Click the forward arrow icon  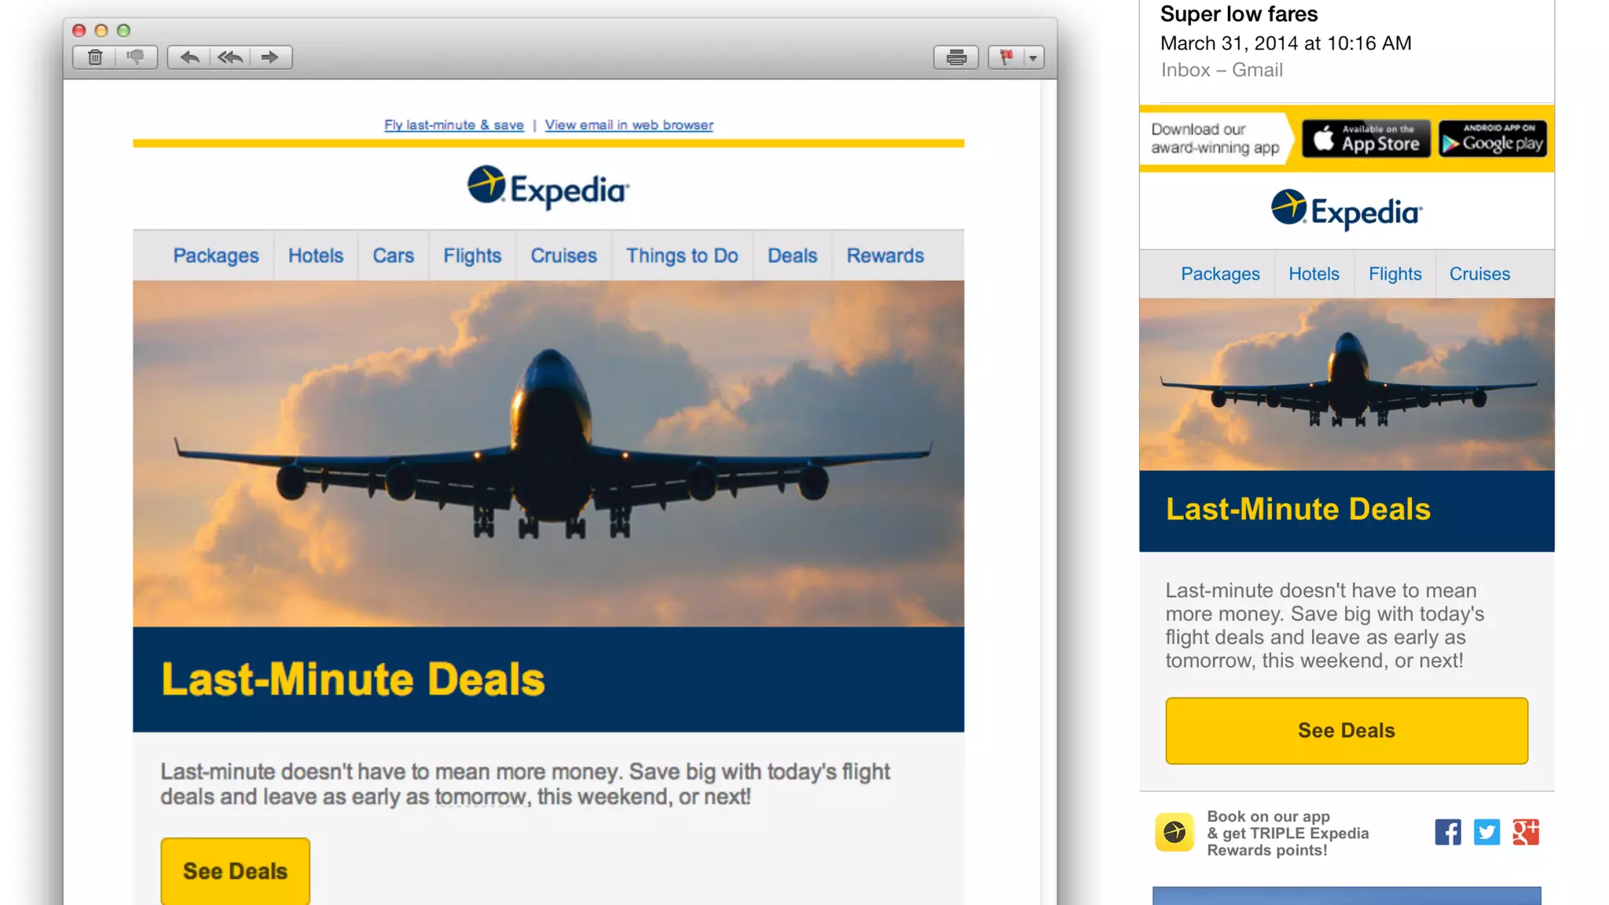(270, 57)
